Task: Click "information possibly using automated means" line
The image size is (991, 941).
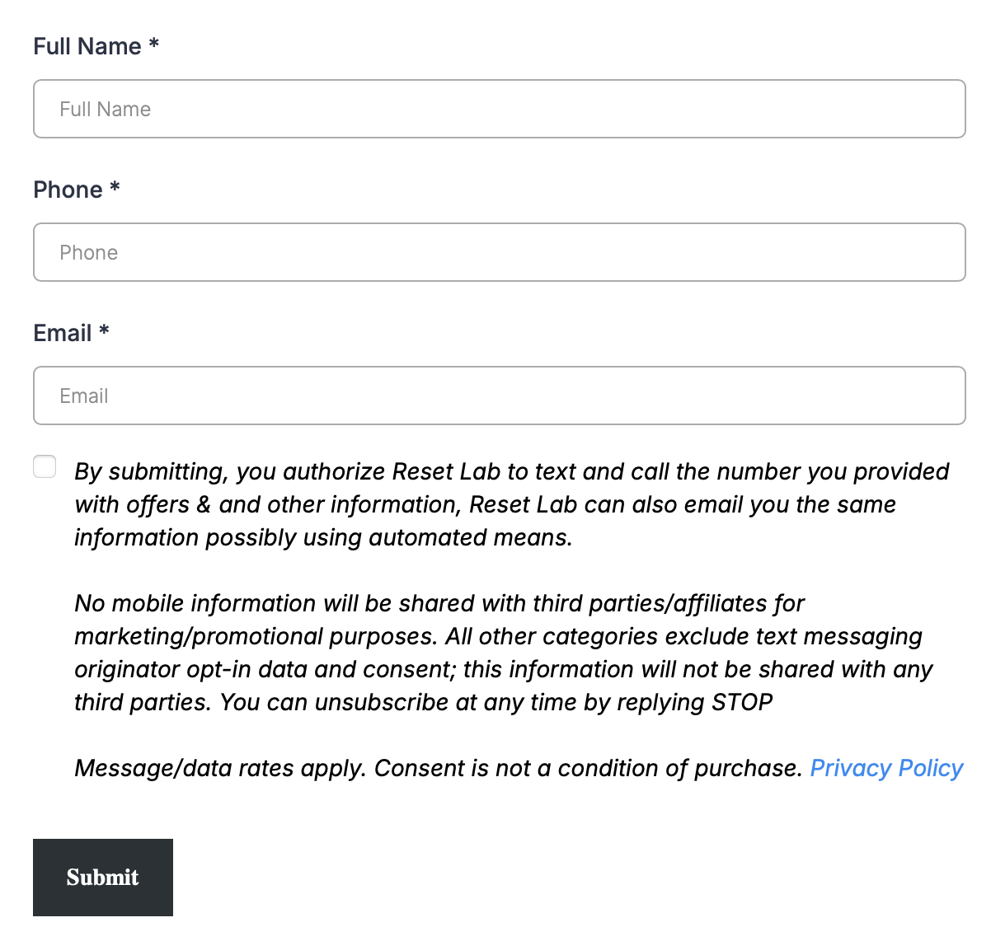Action: (323, 537)
